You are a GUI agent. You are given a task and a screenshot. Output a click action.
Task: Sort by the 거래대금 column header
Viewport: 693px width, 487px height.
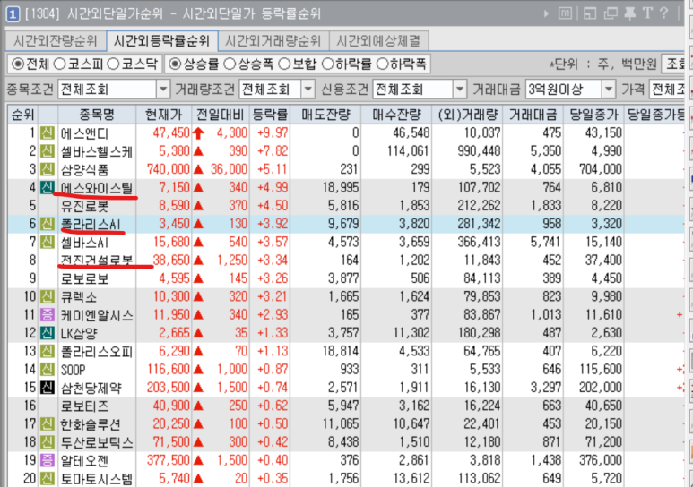pos(533,115)
